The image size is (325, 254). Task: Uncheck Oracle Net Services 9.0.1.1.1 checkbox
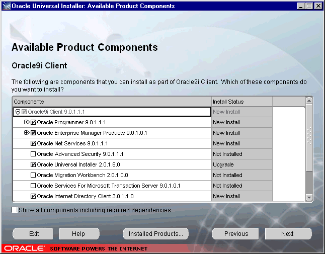33,143
